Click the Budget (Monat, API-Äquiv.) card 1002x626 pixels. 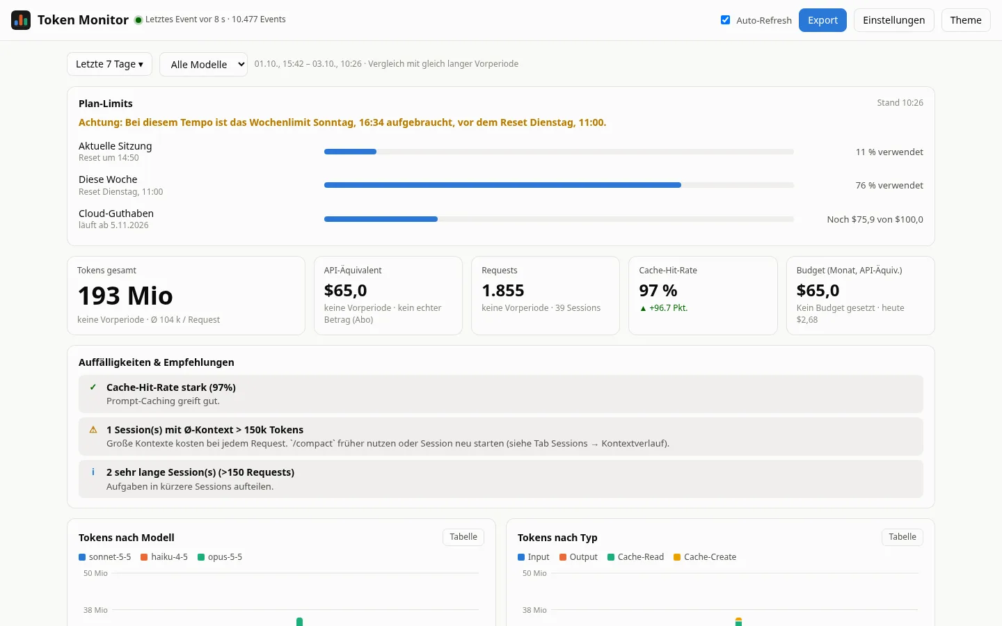860,296
